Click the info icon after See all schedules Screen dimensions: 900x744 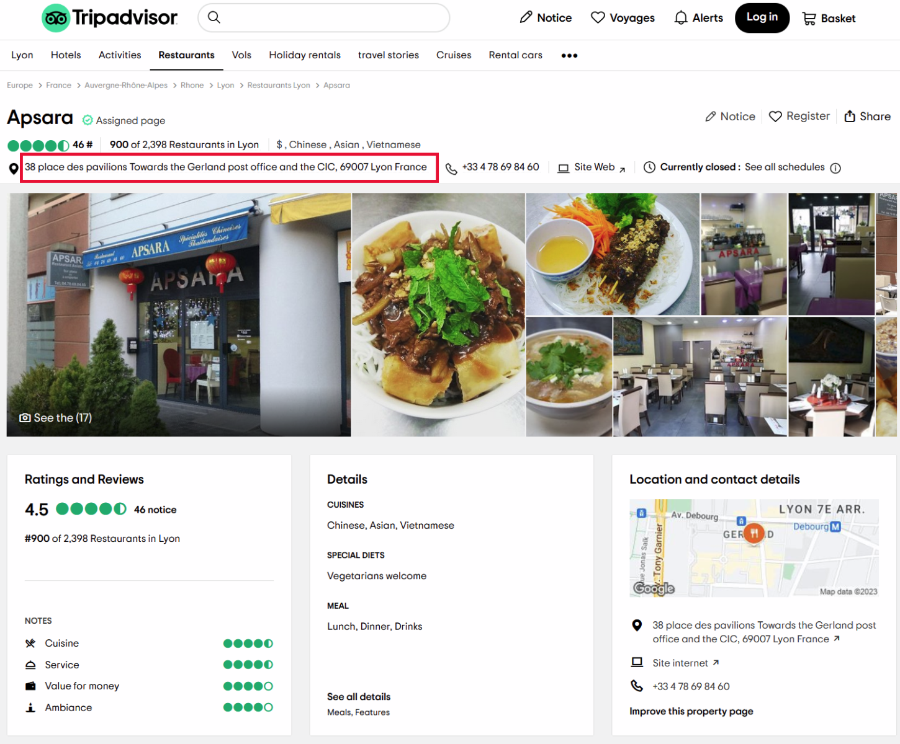coord(835,168)
